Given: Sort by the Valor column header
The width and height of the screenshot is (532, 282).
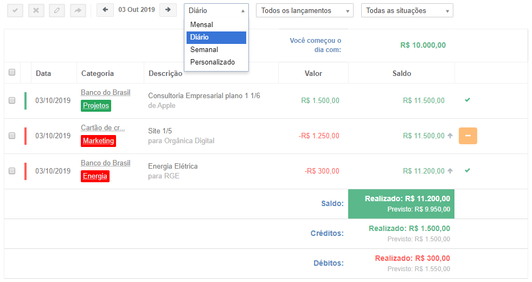Looking at the screenshot, I should 313,73.
